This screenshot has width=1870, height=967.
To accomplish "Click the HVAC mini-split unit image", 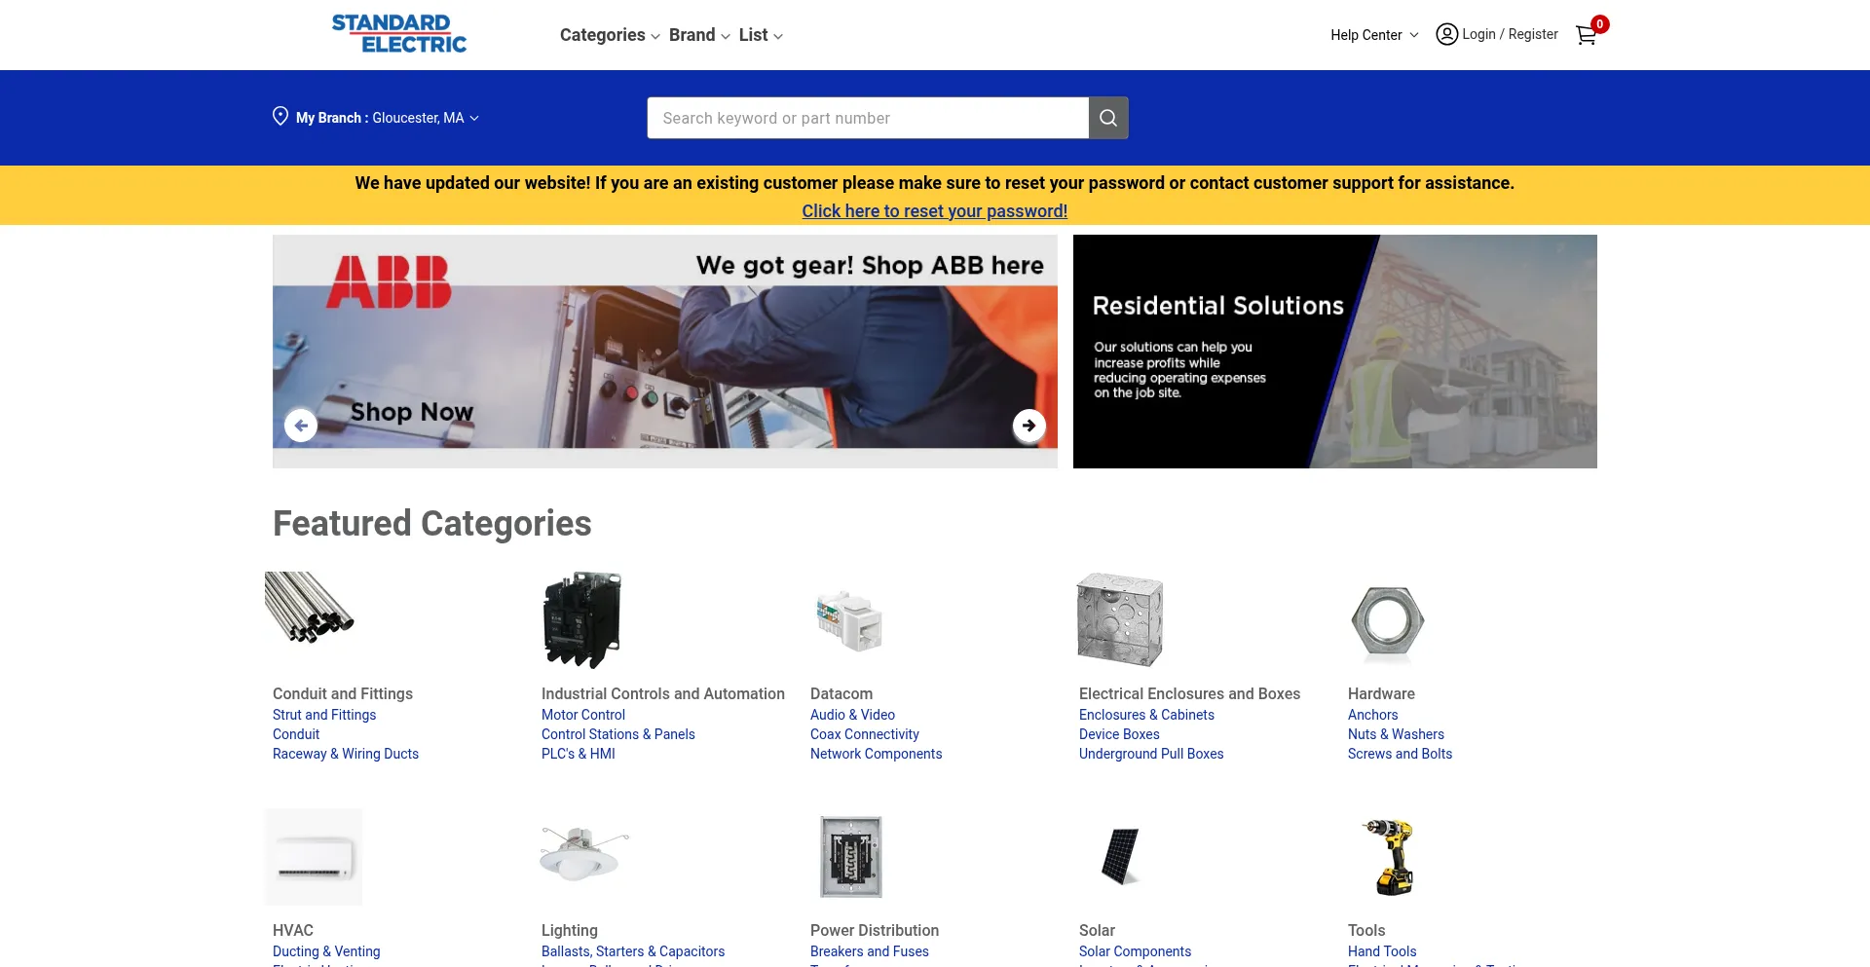I will pos(314,857).
